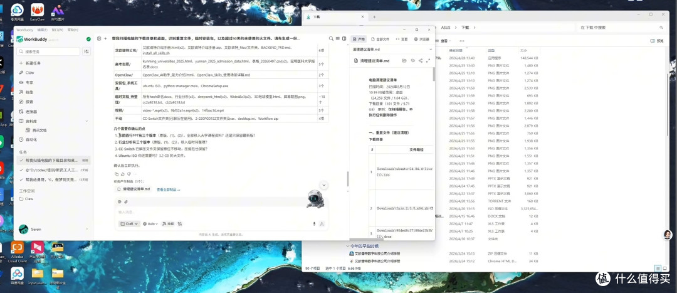This screenshot has height=293, width=677.
Task: Click the 在 下载 中搜索 search box
Action: pyautogui.click(x=621, y=27)
